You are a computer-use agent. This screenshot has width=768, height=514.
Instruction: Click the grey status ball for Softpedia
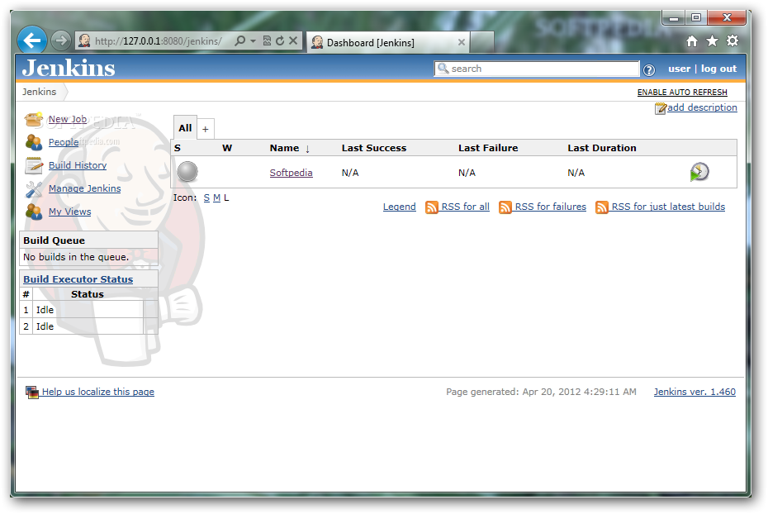[187, 172]
